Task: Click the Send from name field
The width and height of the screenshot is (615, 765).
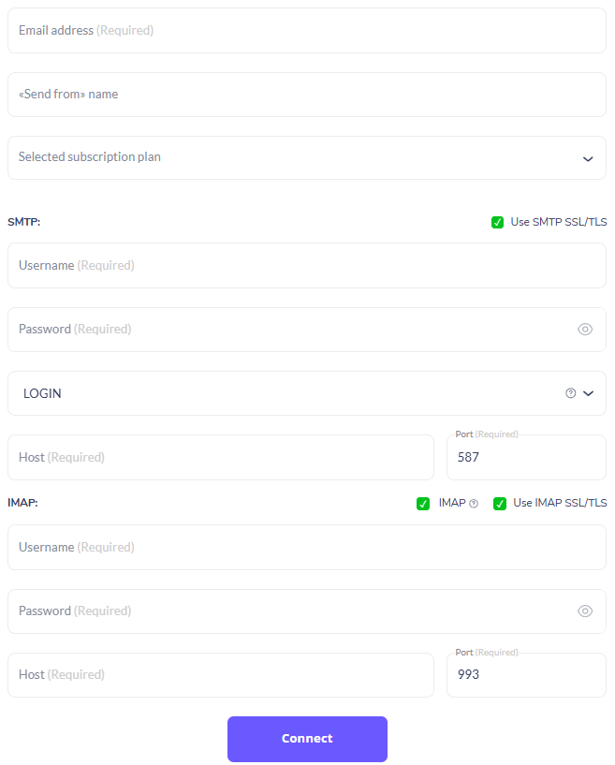Action: [307, 95]
